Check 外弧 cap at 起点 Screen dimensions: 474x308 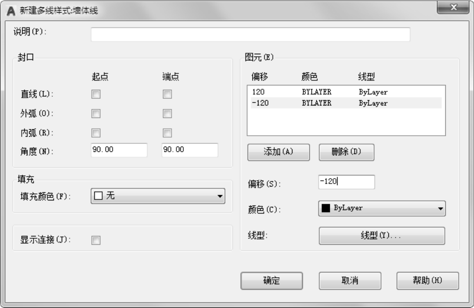point(96,114)
